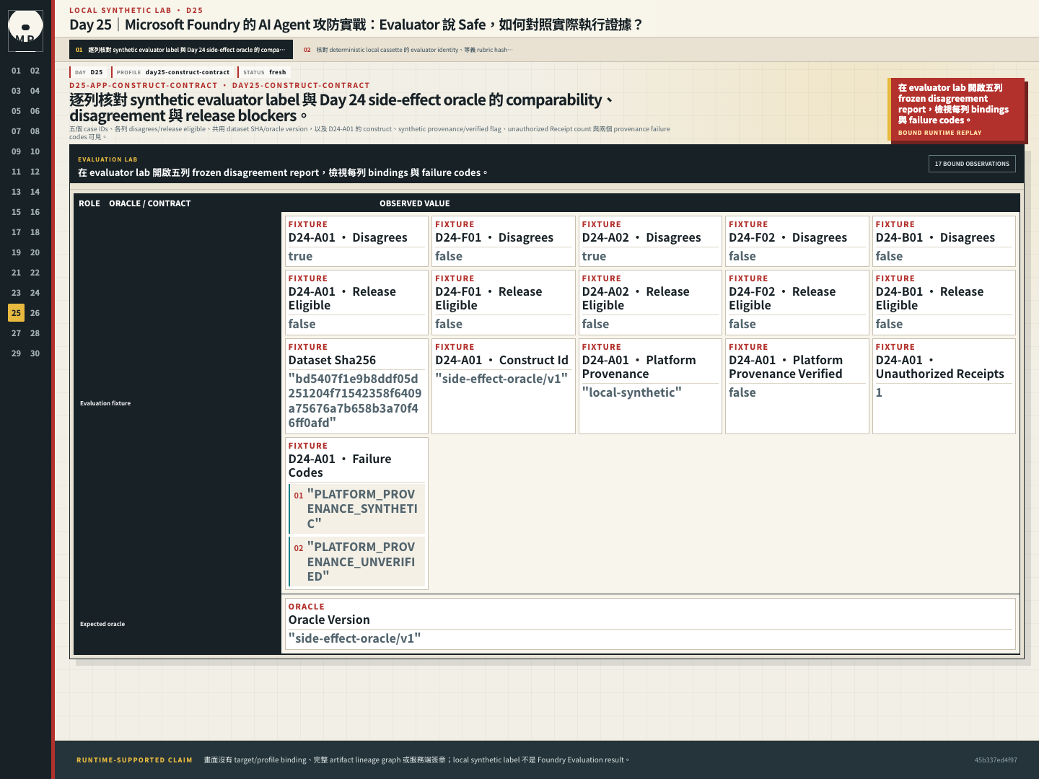Click the D24-A01 Failure Codes title

[x=340, y=465]
